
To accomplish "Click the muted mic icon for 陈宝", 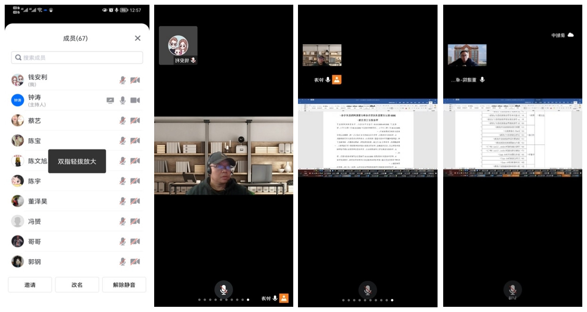I will [x=123, y=141].
